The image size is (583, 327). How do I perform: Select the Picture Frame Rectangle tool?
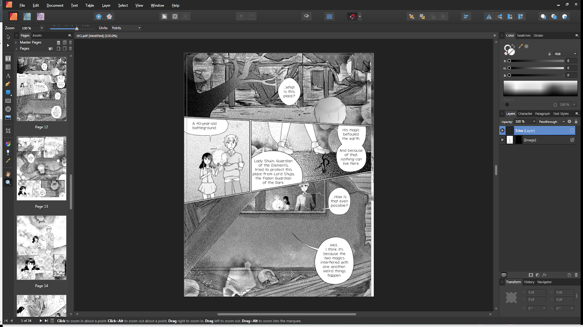[8, 101]
